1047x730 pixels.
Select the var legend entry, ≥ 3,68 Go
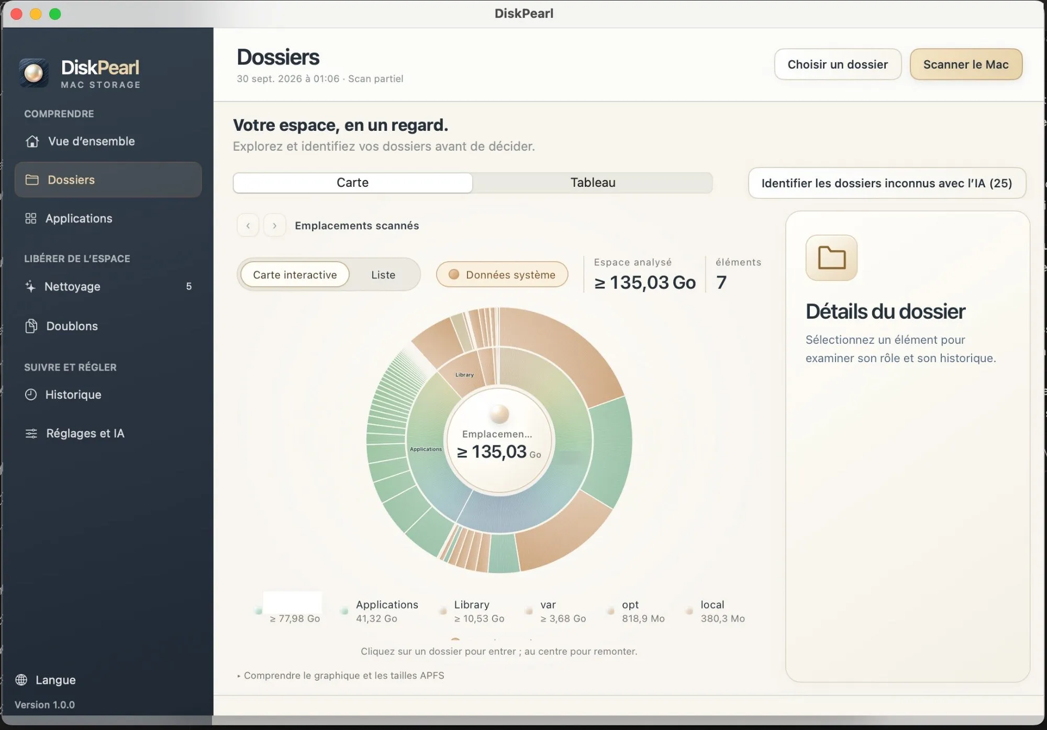[x=556, y=611]
